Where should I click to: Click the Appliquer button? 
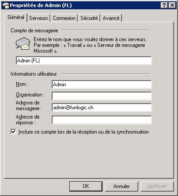[157, 186]
